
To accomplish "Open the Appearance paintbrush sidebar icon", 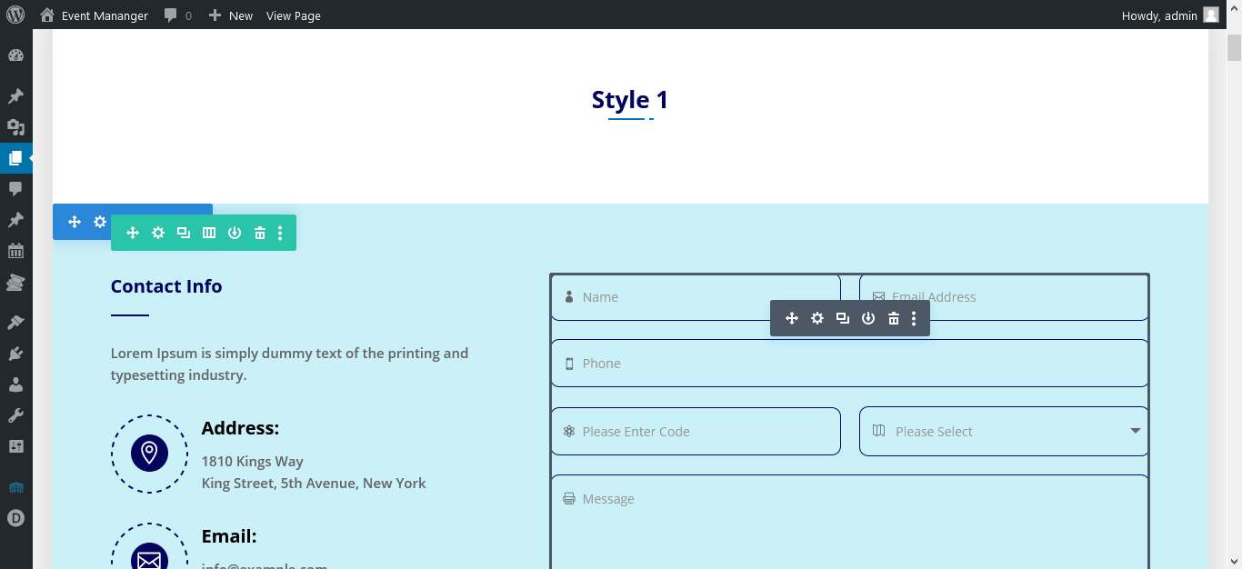I will 15,323.
